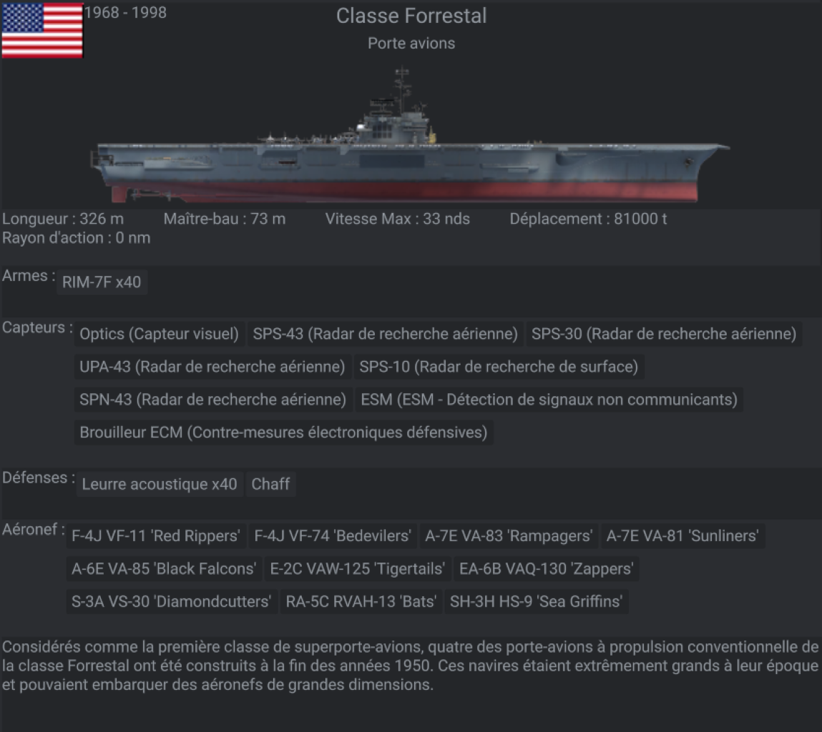Click the Optics (Capteur visuel) sensor tag
The image size is (822, 732).
159,334
